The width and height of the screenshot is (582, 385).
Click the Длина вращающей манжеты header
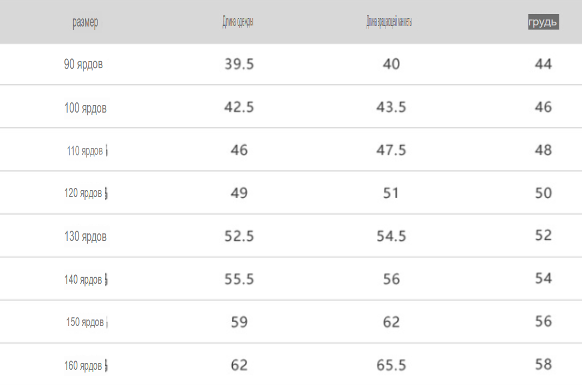point(389,22)
